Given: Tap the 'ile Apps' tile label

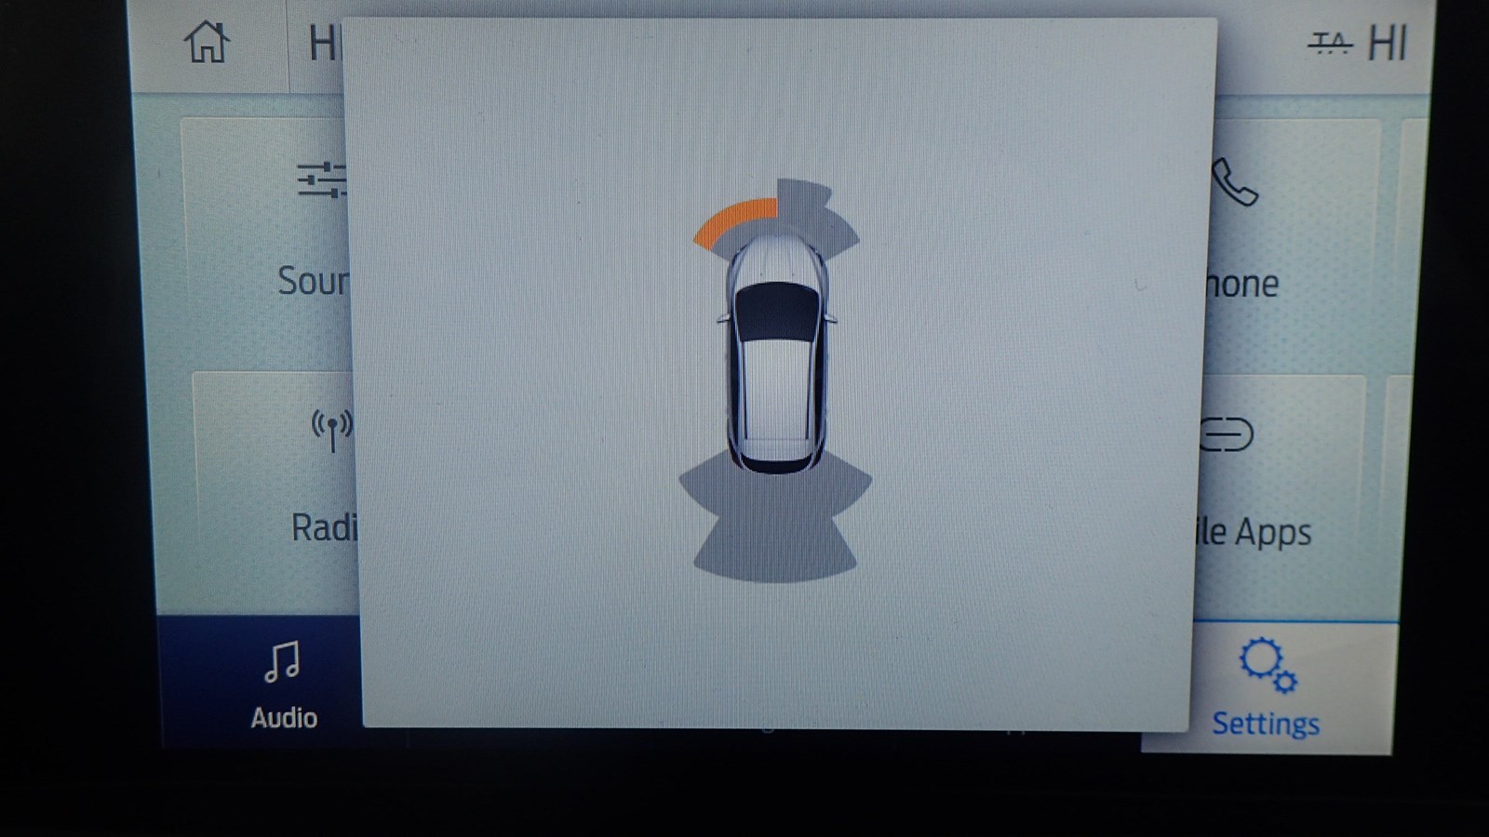Looking at the screenshot, I should 1254,533.
